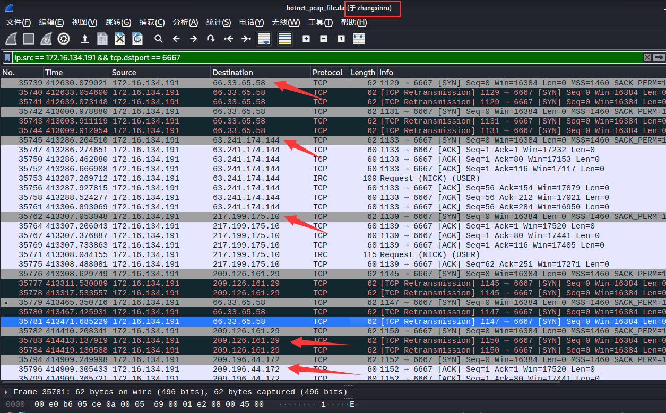Click into the display filter field
This screenshot has width=666, height=413.
[x=326, y=57]
